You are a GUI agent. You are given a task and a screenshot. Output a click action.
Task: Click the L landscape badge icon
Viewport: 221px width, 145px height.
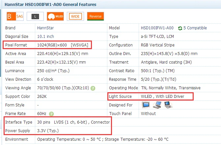[x=35, y=16]
